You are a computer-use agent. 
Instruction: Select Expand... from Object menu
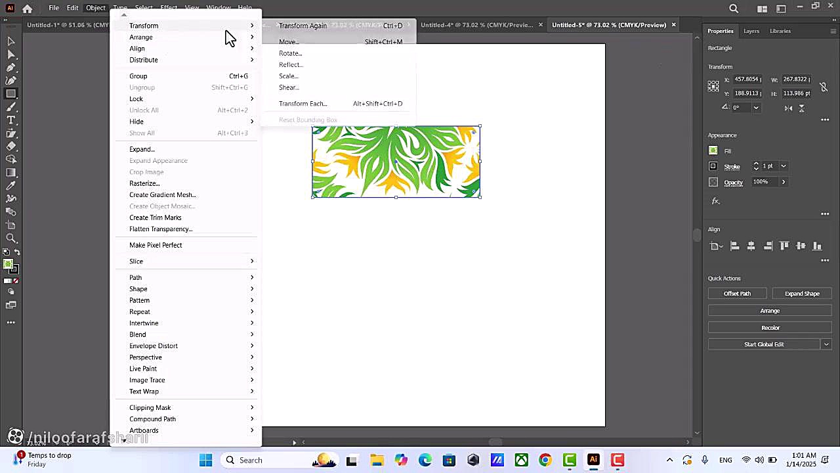pyautogui.click(x=142, y=149)
